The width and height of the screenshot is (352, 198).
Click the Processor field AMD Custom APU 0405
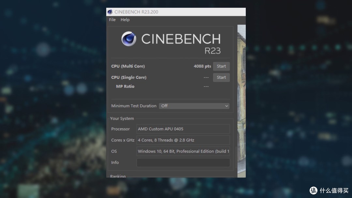183,129
